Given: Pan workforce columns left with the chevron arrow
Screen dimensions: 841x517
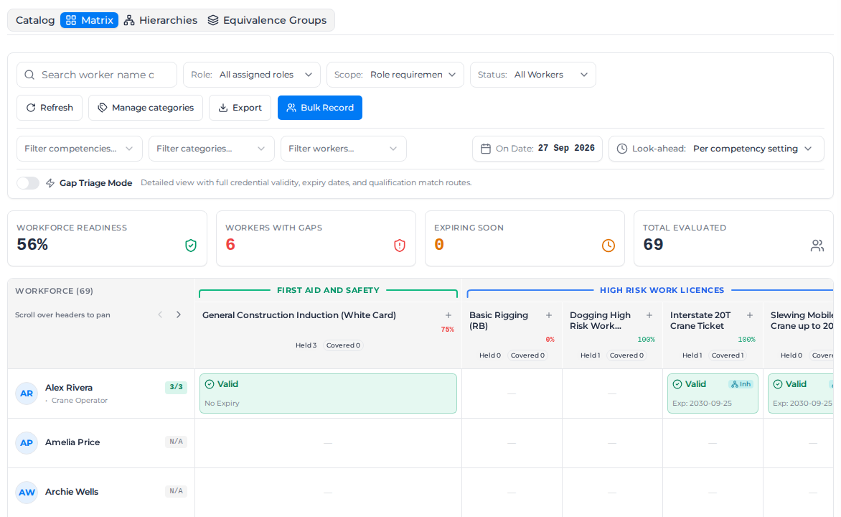Looking at the screenshot, I should tap(160, 315).
